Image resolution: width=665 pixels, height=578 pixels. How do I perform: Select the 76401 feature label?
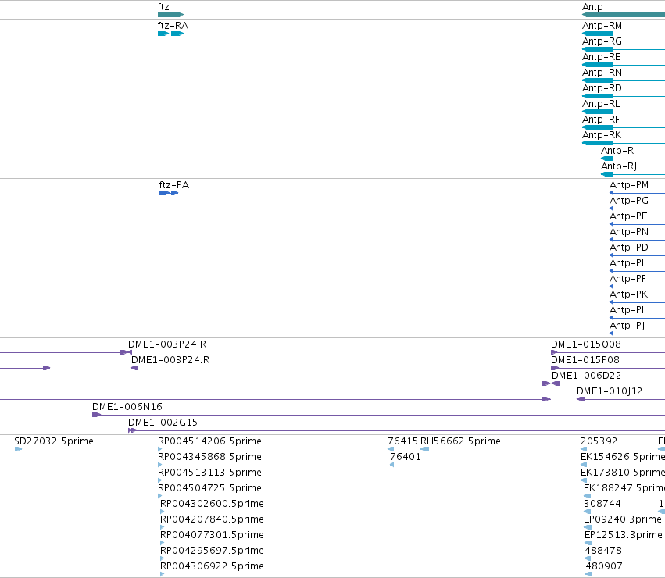[x=406, y=457]
